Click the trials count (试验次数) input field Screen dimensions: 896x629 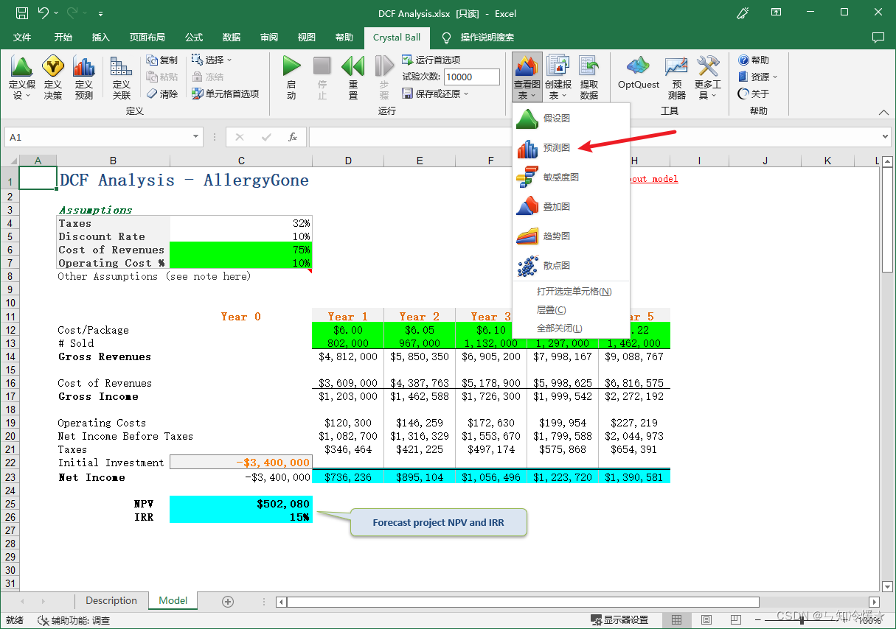(472, 77)
